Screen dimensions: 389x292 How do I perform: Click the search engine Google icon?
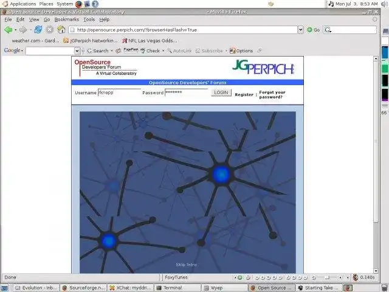[x=328, y=30]
